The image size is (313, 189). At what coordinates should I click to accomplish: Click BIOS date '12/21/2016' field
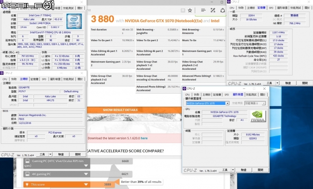50,123
